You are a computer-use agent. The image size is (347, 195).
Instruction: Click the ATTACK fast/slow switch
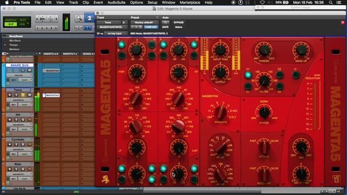(264, 147)
